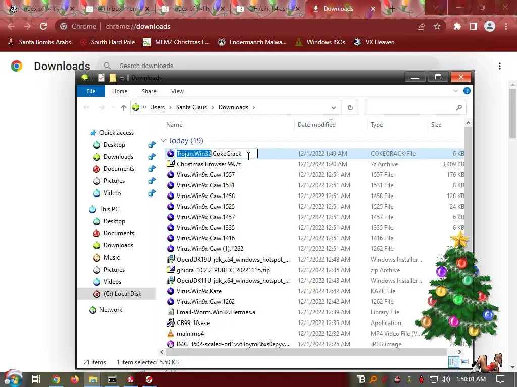Sort by Name column header
Viewport: 517px width, 387px height.
(x=174, y=125)
